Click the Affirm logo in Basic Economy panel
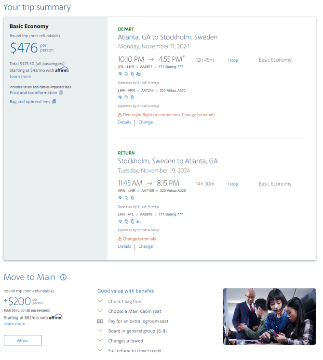 62,70
